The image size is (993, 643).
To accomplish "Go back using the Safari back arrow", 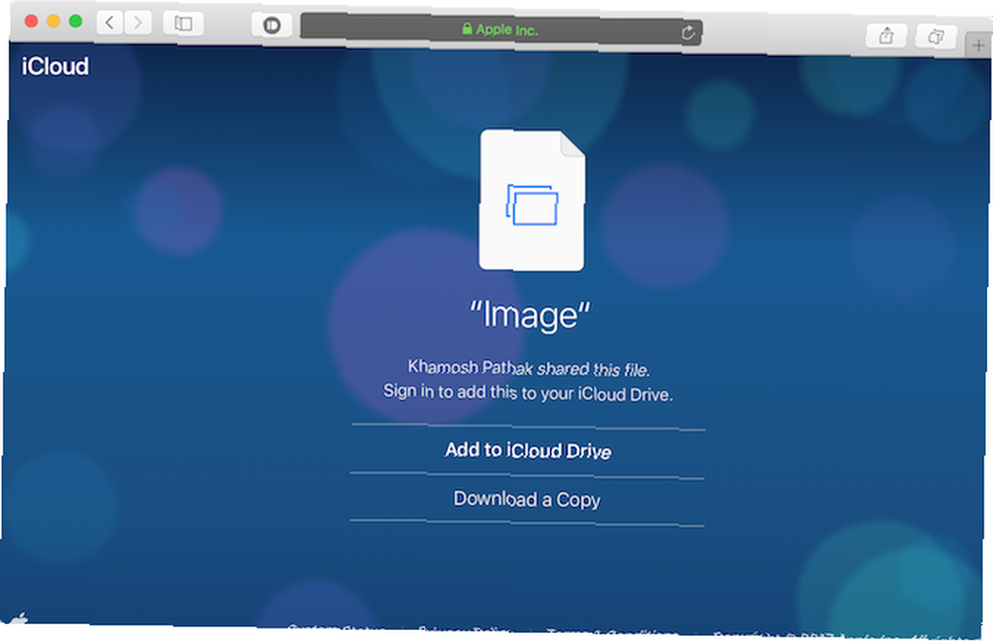I will coord(110,23).
